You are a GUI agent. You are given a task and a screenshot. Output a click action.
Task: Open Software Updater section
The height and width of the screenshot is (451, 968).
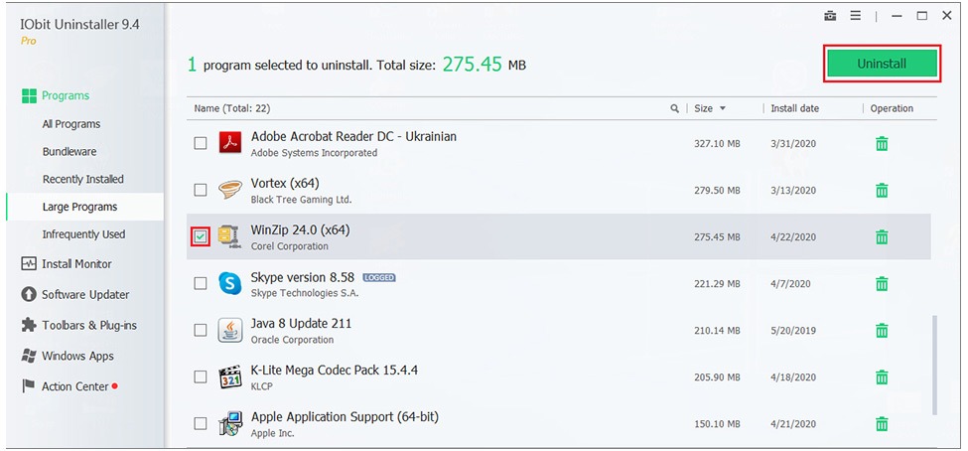(85, 295)
